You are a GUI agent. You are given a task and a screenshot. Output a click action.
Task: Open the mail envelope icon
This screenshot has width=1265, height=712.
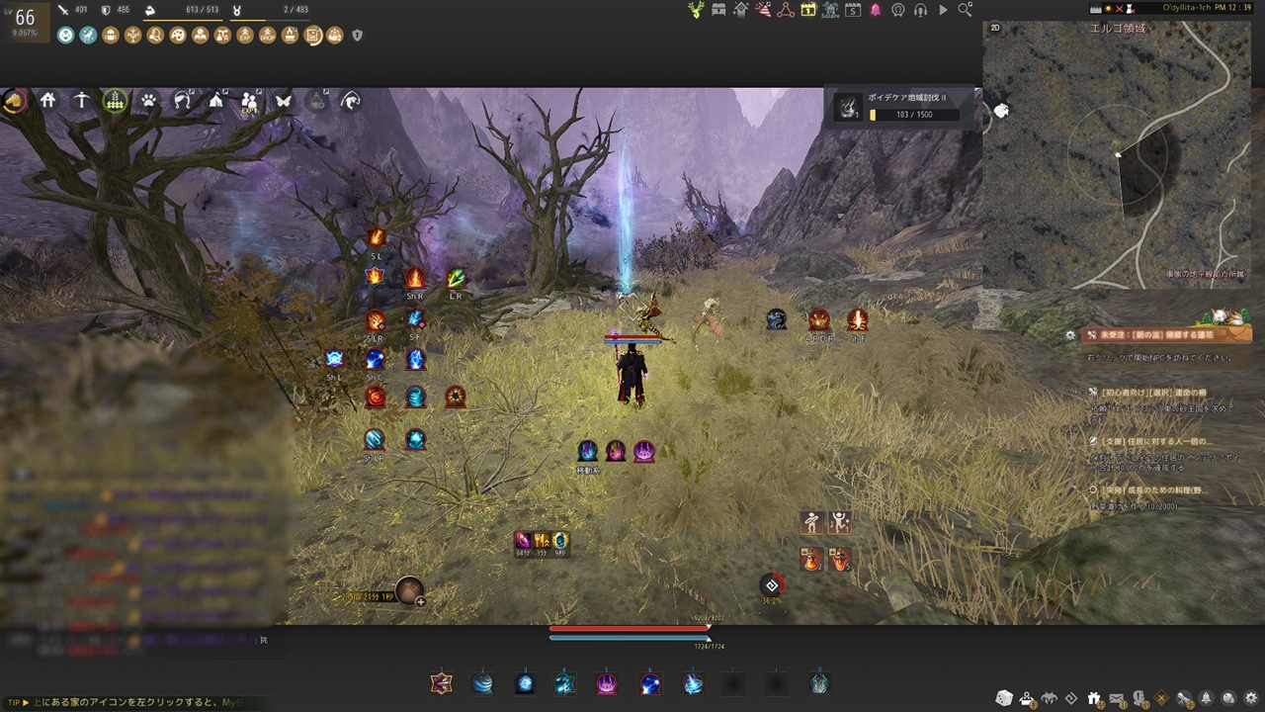tap(1116, 698)
